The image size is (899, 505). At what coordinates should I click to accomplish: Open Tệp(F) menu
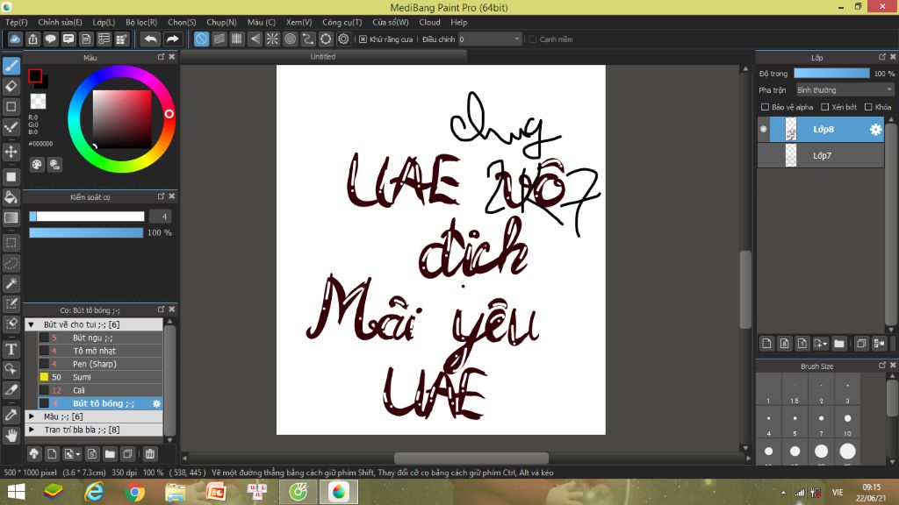[16, 22]
